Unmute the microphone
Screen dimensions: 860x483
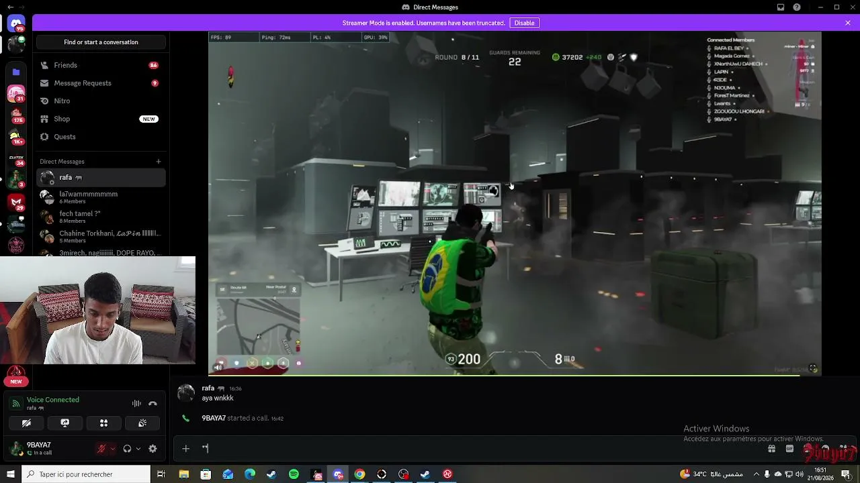pyautogui.click(x=101, y=449)
